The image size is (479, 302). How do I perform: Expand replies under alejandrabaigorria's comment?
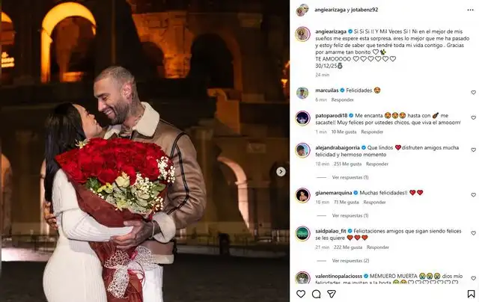tap(350, 177)
